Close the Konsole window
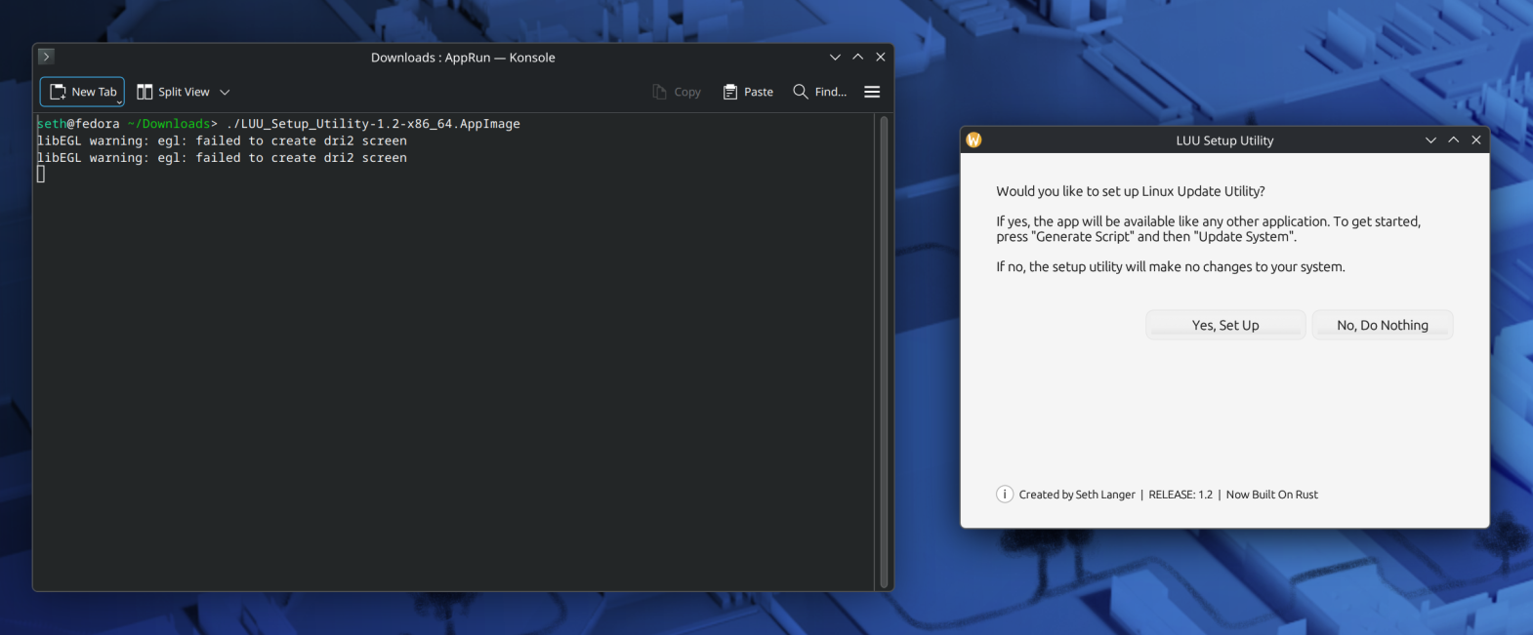 click(x=881, y=57)
